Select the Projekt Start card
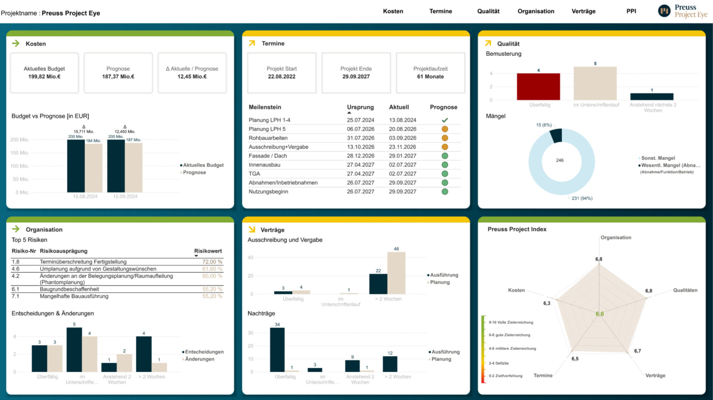Screen dimensions: 713x400 point(281,73)
